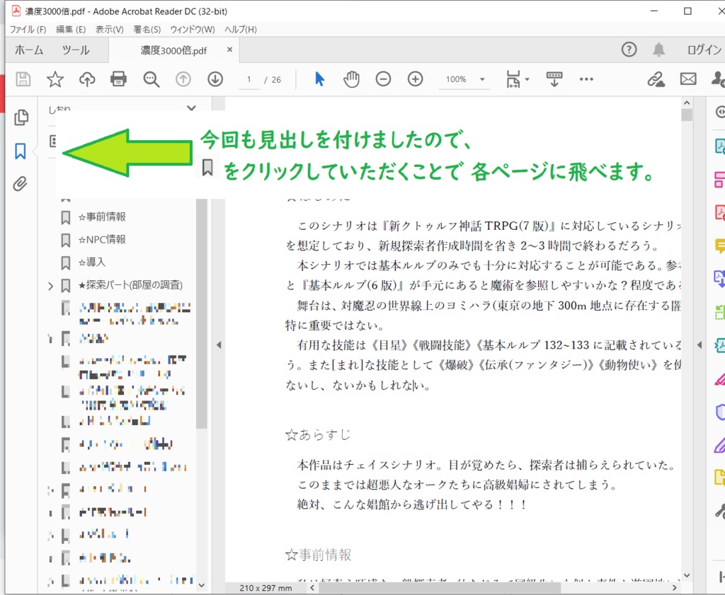
Task: Open the find text magnifier icon
Action: pos(151,79)
